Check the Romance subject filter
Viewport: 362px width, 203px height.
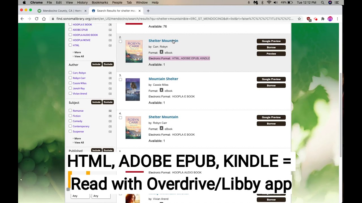70,111
